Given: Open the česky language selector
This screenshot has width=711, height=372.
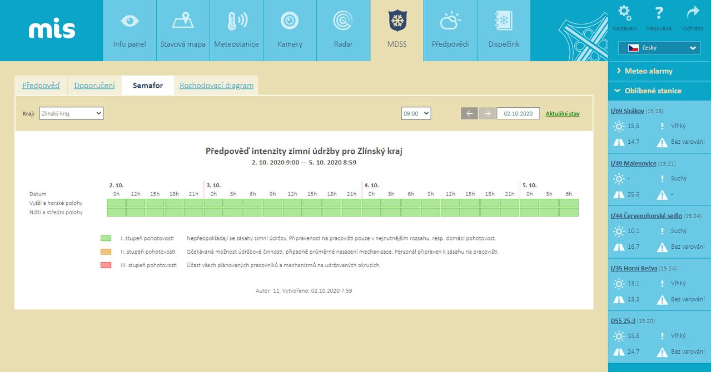Looking at the screenshot, I should 659,48.
